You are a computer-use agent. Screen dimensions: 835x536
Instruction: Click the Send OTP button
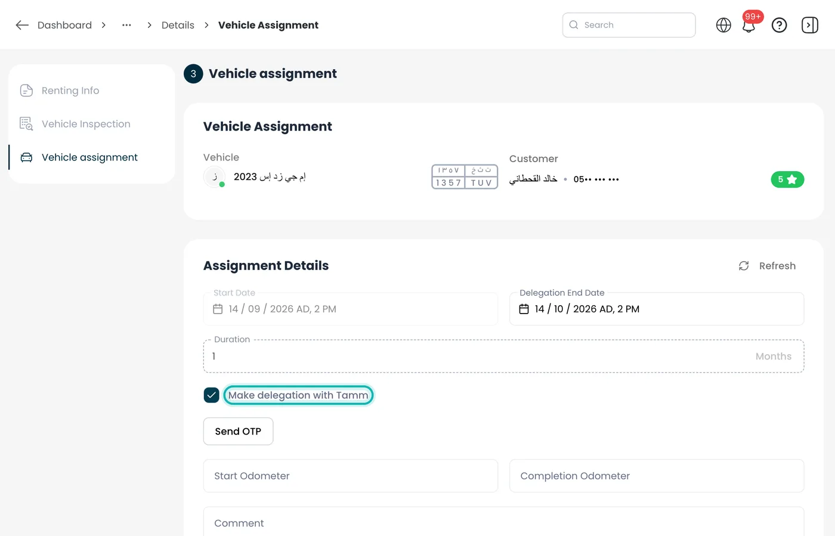coord(238,431)
